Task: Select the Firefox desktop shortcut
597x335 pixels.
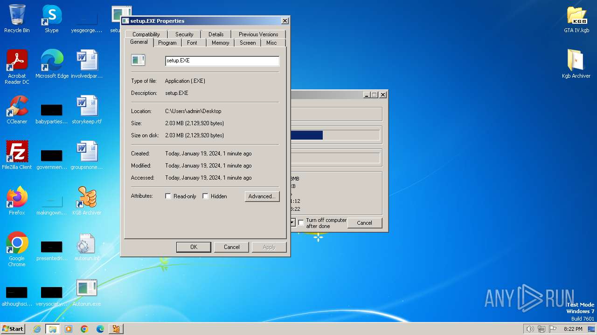Action: (x=17, y=201)
